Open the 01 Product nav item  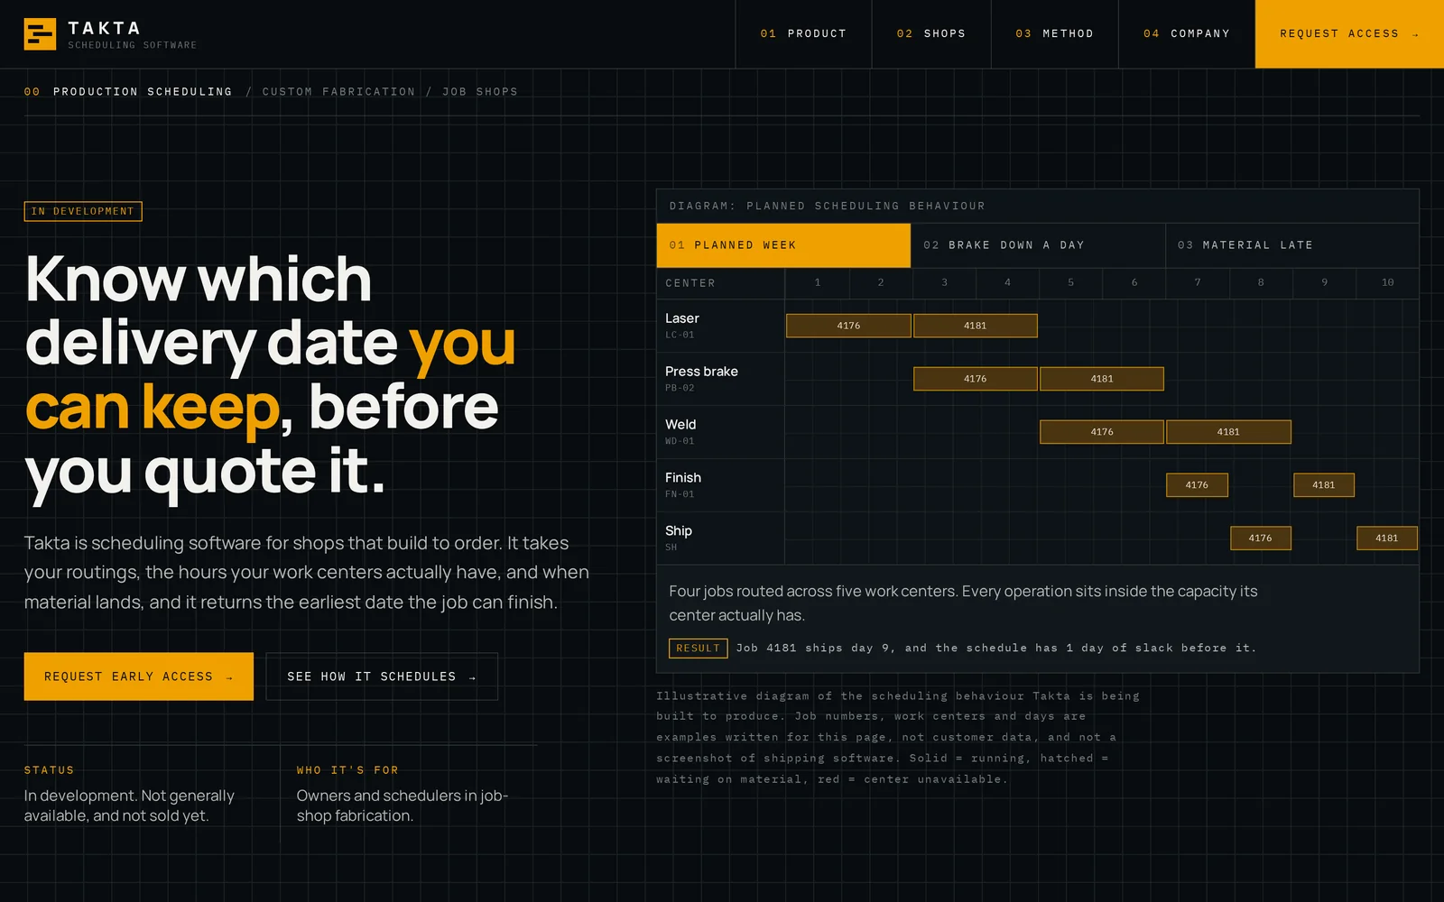pyautogui.click(x=803, y=33)
